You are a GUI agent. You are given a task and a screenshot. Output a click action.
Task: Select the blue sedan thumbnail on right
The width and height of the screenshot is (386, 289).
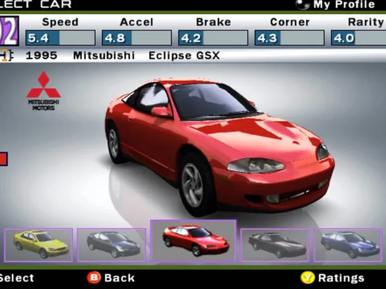[348, 245]
